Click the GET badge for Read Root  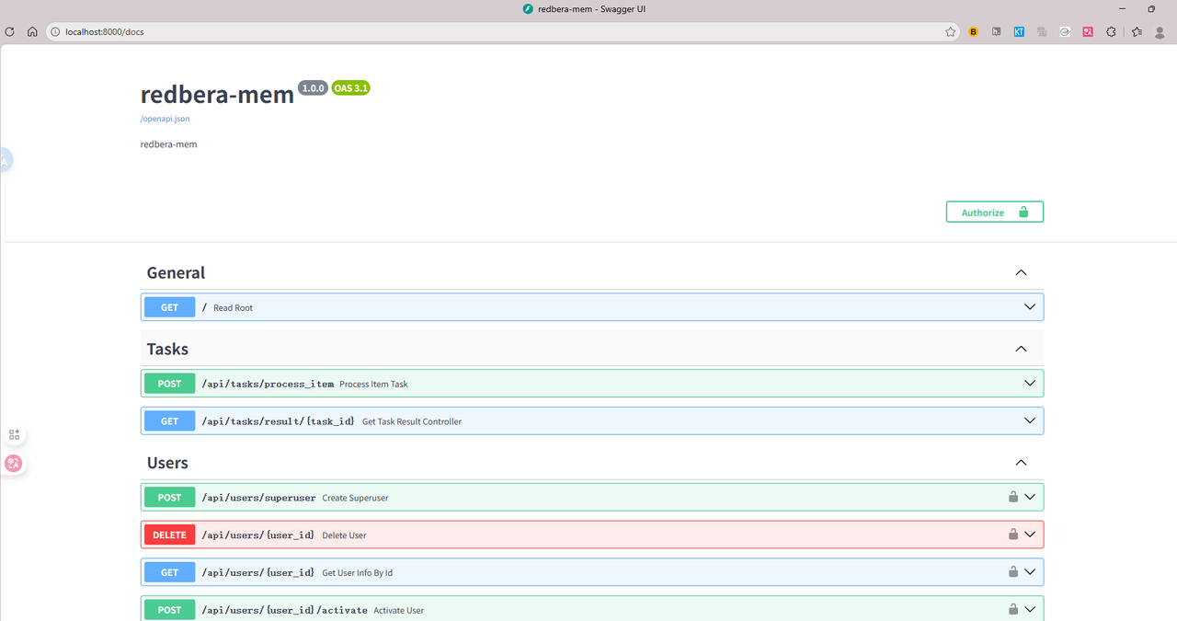point(170,307)
